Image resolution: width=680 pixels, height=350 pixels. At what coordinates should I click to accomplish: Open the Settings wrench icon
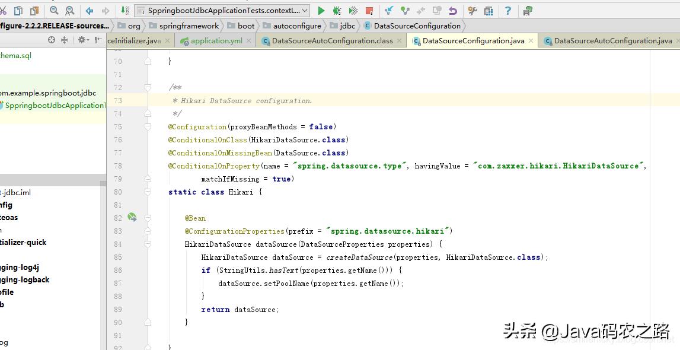pos(472,10)
